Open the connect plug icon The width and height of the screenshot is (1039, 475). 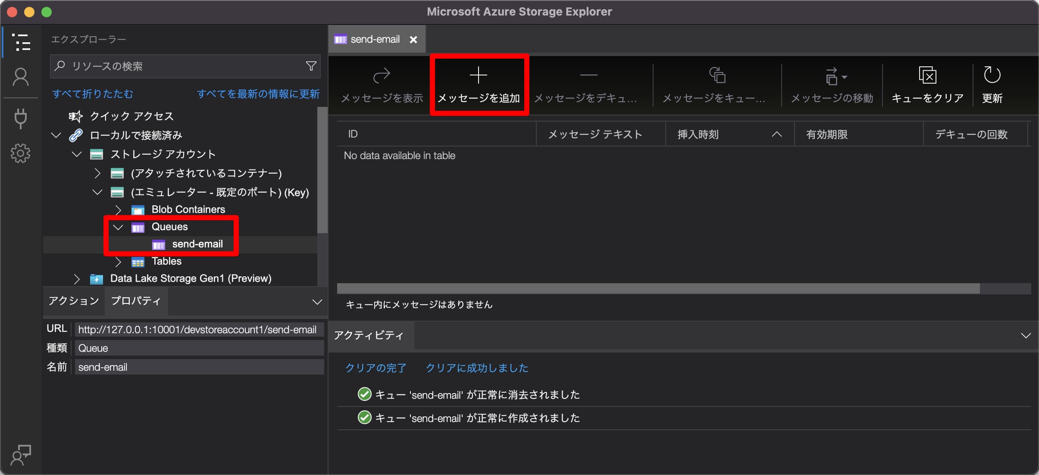coord(21,119)
